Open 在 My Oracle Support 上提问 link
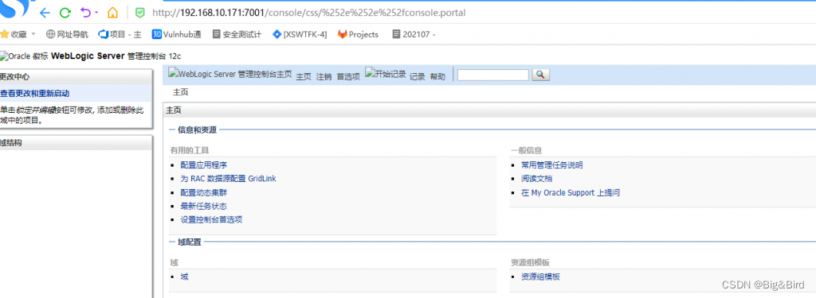Screen dimensions: 816x298 coord(571,192)
